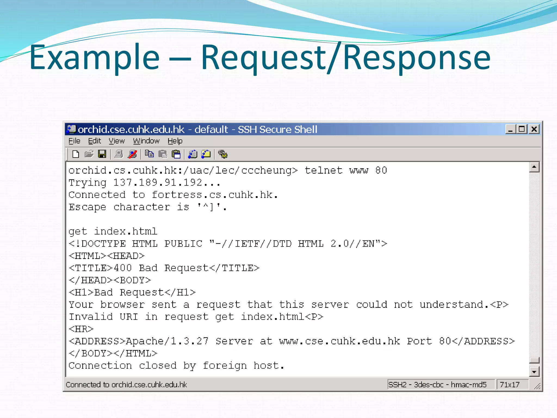Click the '<!DOCTYPE HTML PUBLIC' line

point(228,244)
